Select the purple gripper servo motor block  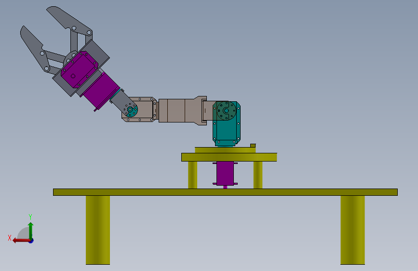click(x=80, y=70)
